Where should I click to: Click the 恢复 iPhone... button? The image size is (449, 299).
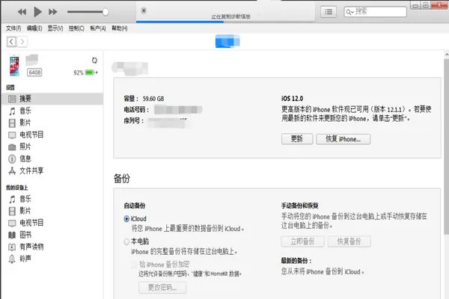tap(343, 139)
